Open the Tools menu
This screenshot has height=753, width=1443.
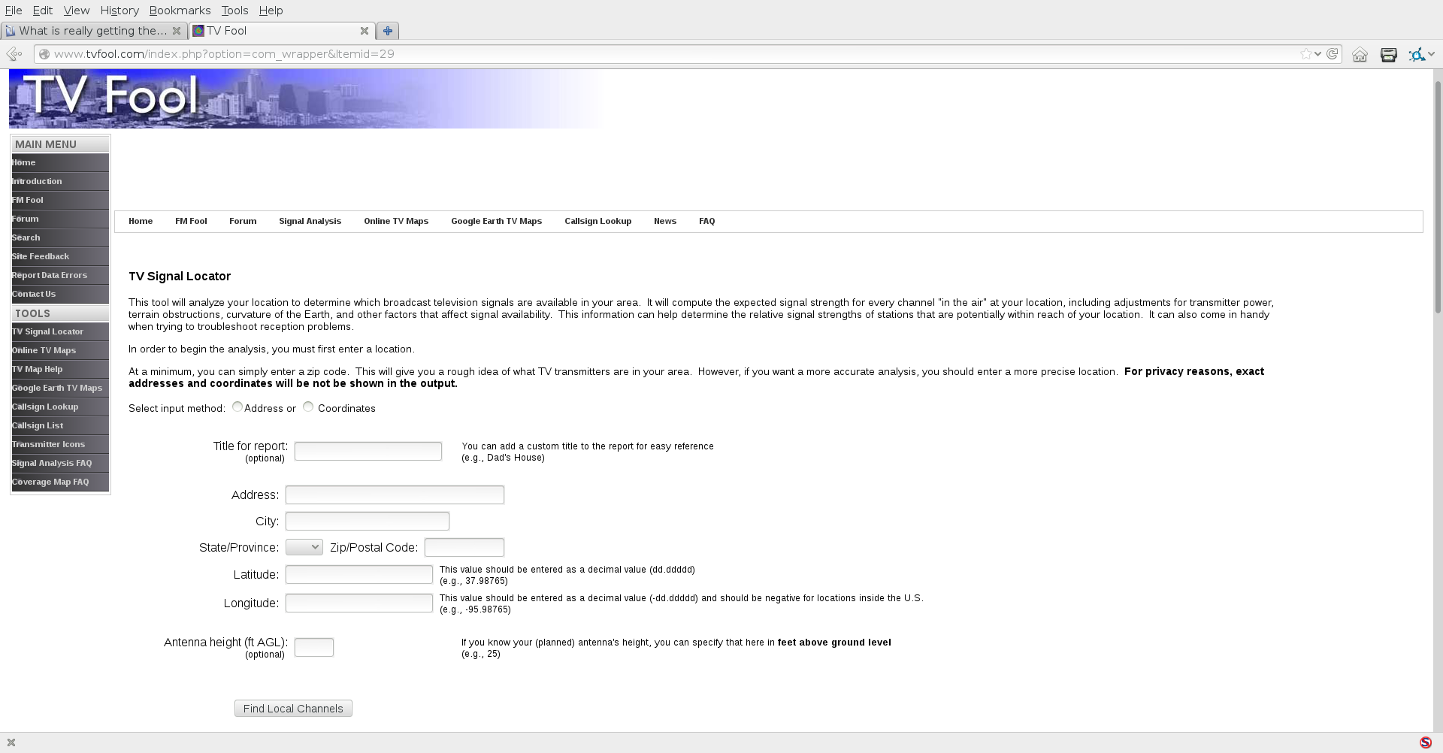click(234, 11)
